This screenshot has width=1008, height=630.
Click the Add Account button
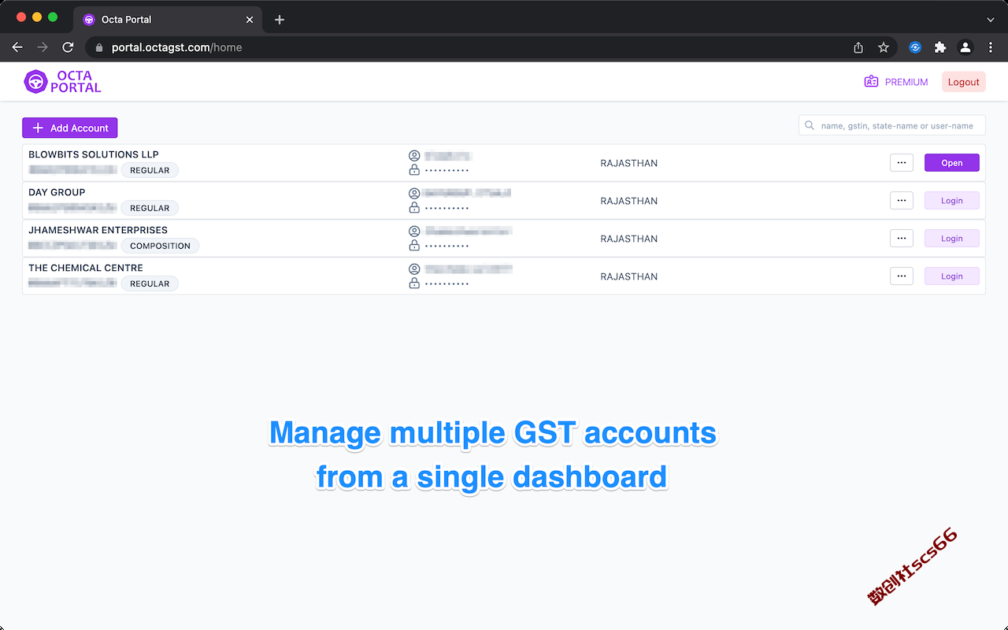70,128
